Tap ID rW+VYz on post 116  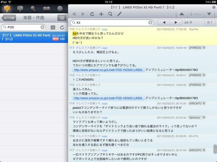pyautogui.click(x=193, y=136)
